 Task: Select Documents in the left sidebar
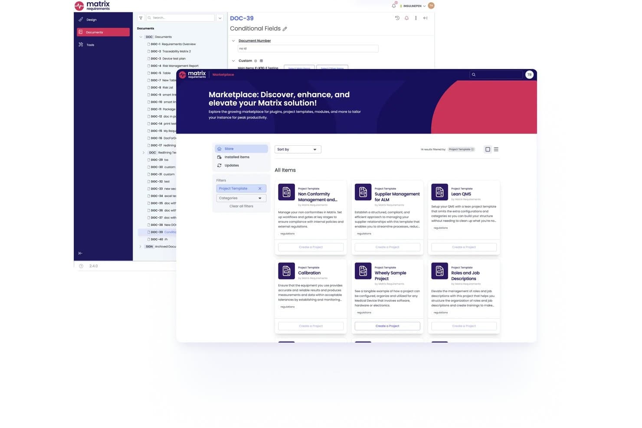point(103,32)
